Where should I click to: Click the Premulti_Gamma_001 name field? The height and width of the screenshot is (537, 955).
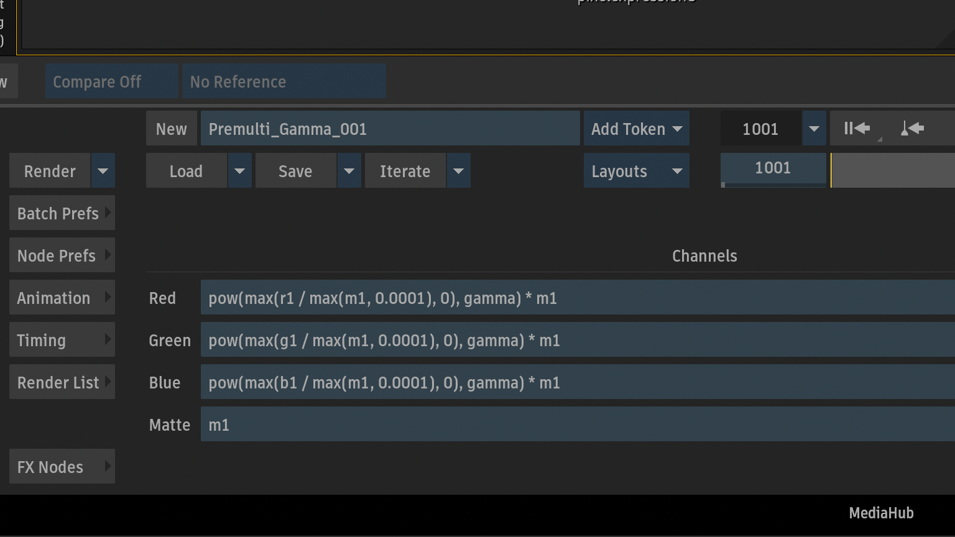click(x=390, y=129)
